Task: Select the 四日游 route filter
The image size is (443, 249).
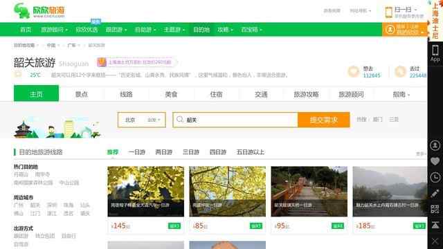Action: click(218, 152)
